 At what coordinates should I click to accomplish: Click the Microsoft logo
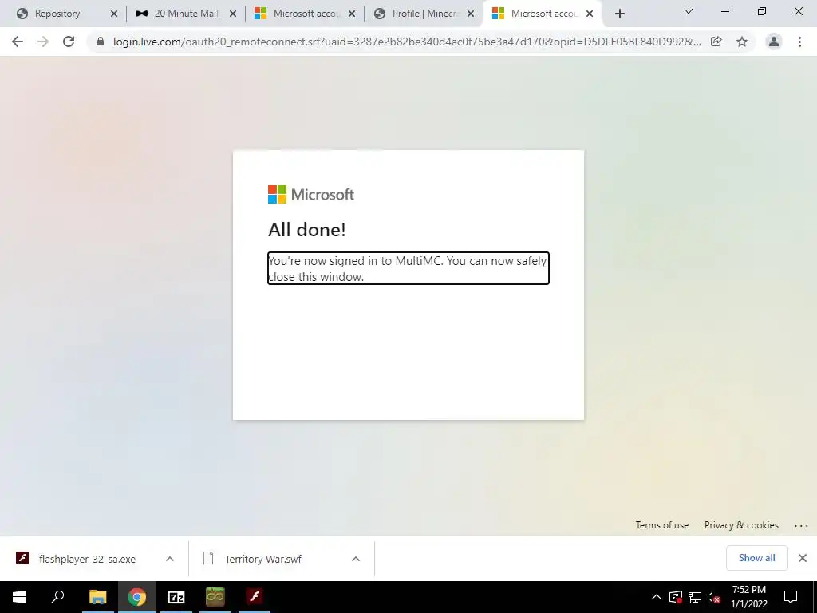pyautogui.click(x=311, y=195)
